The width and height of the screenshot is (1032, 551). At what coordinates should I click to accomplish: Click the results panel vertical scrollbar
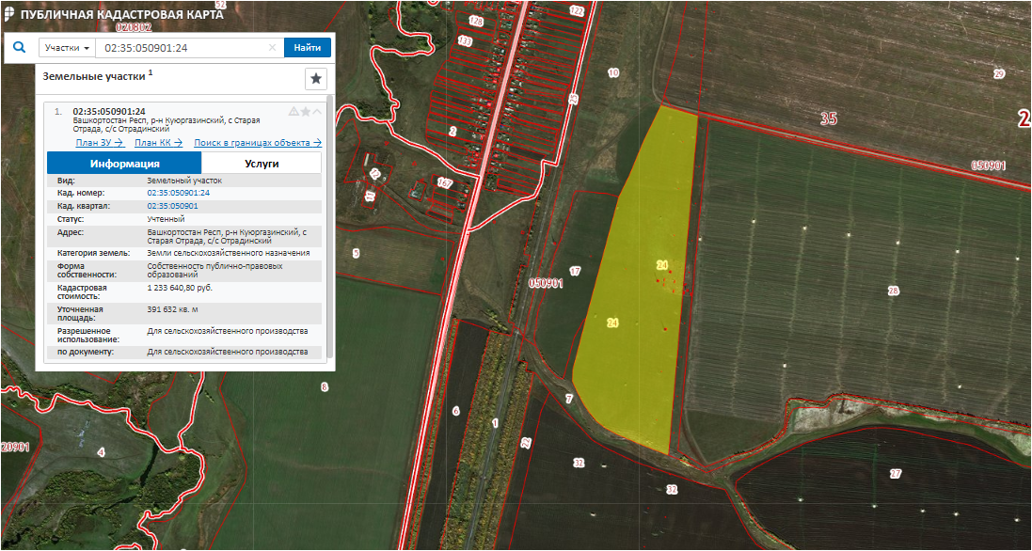click(329, 226)
